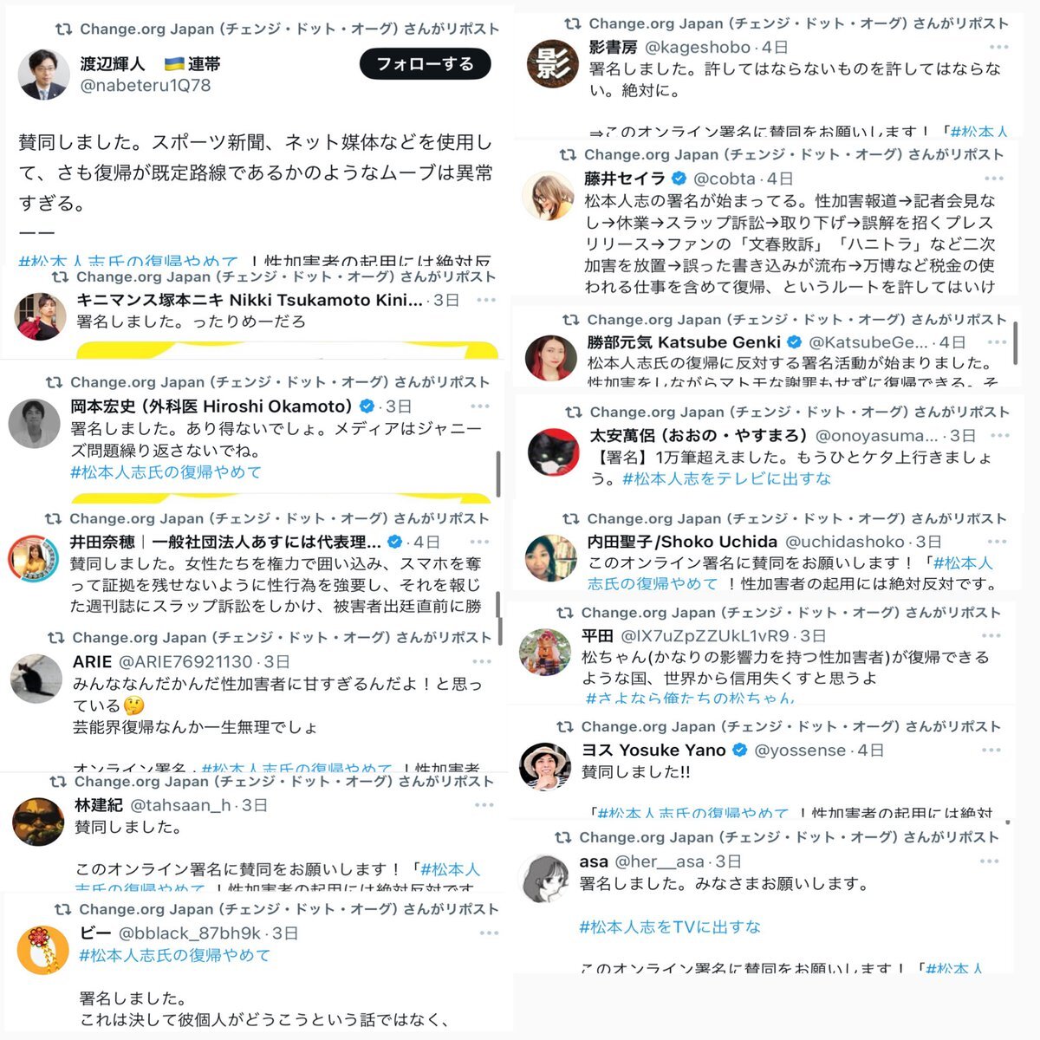Viewport: 1040px width, 1040px height.
Task: Click the verified badge next to ヨス Yosuke Yano
Action: [740, 750]
